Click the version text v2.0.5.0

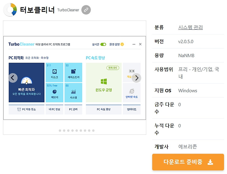click(x=186, y=42)
